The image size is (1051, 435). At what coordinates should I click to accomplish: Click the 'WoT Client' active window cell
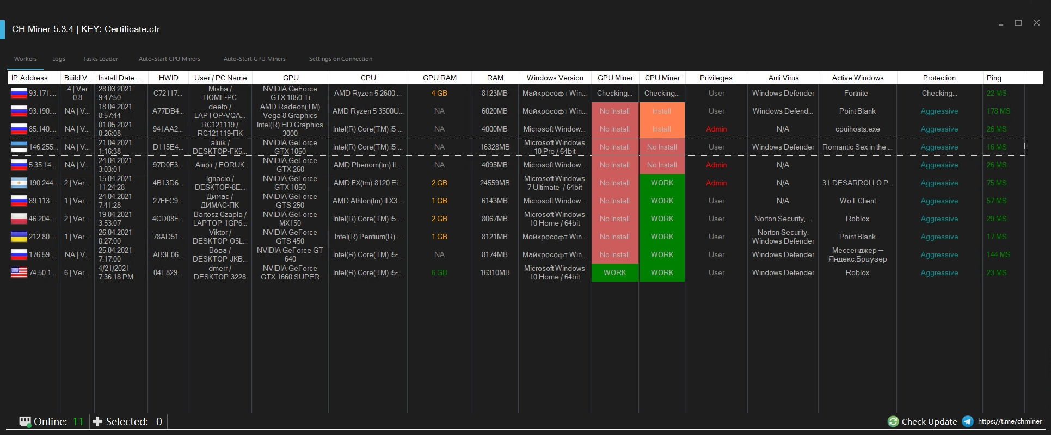pos(858,201)
